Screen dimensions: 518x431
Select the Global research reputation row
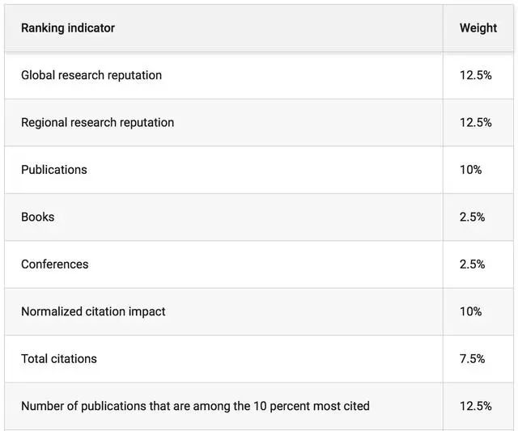pos(259,75)
